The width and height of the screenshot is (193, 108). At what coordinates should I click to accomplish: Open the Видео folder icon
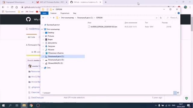pyautogui.click(x=46, y=39)
